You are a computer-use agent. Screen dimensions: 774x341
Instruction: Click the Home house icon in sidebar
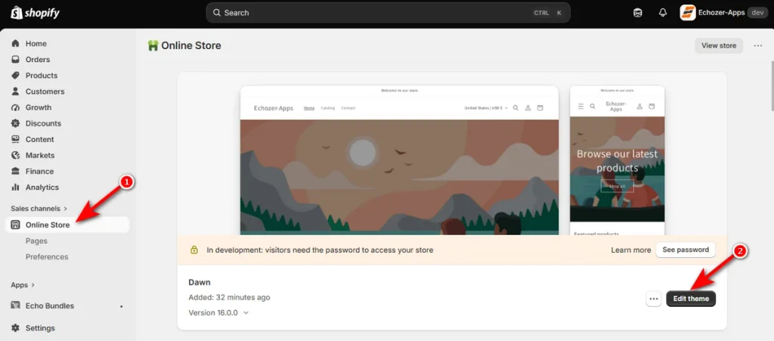(15, 43)
